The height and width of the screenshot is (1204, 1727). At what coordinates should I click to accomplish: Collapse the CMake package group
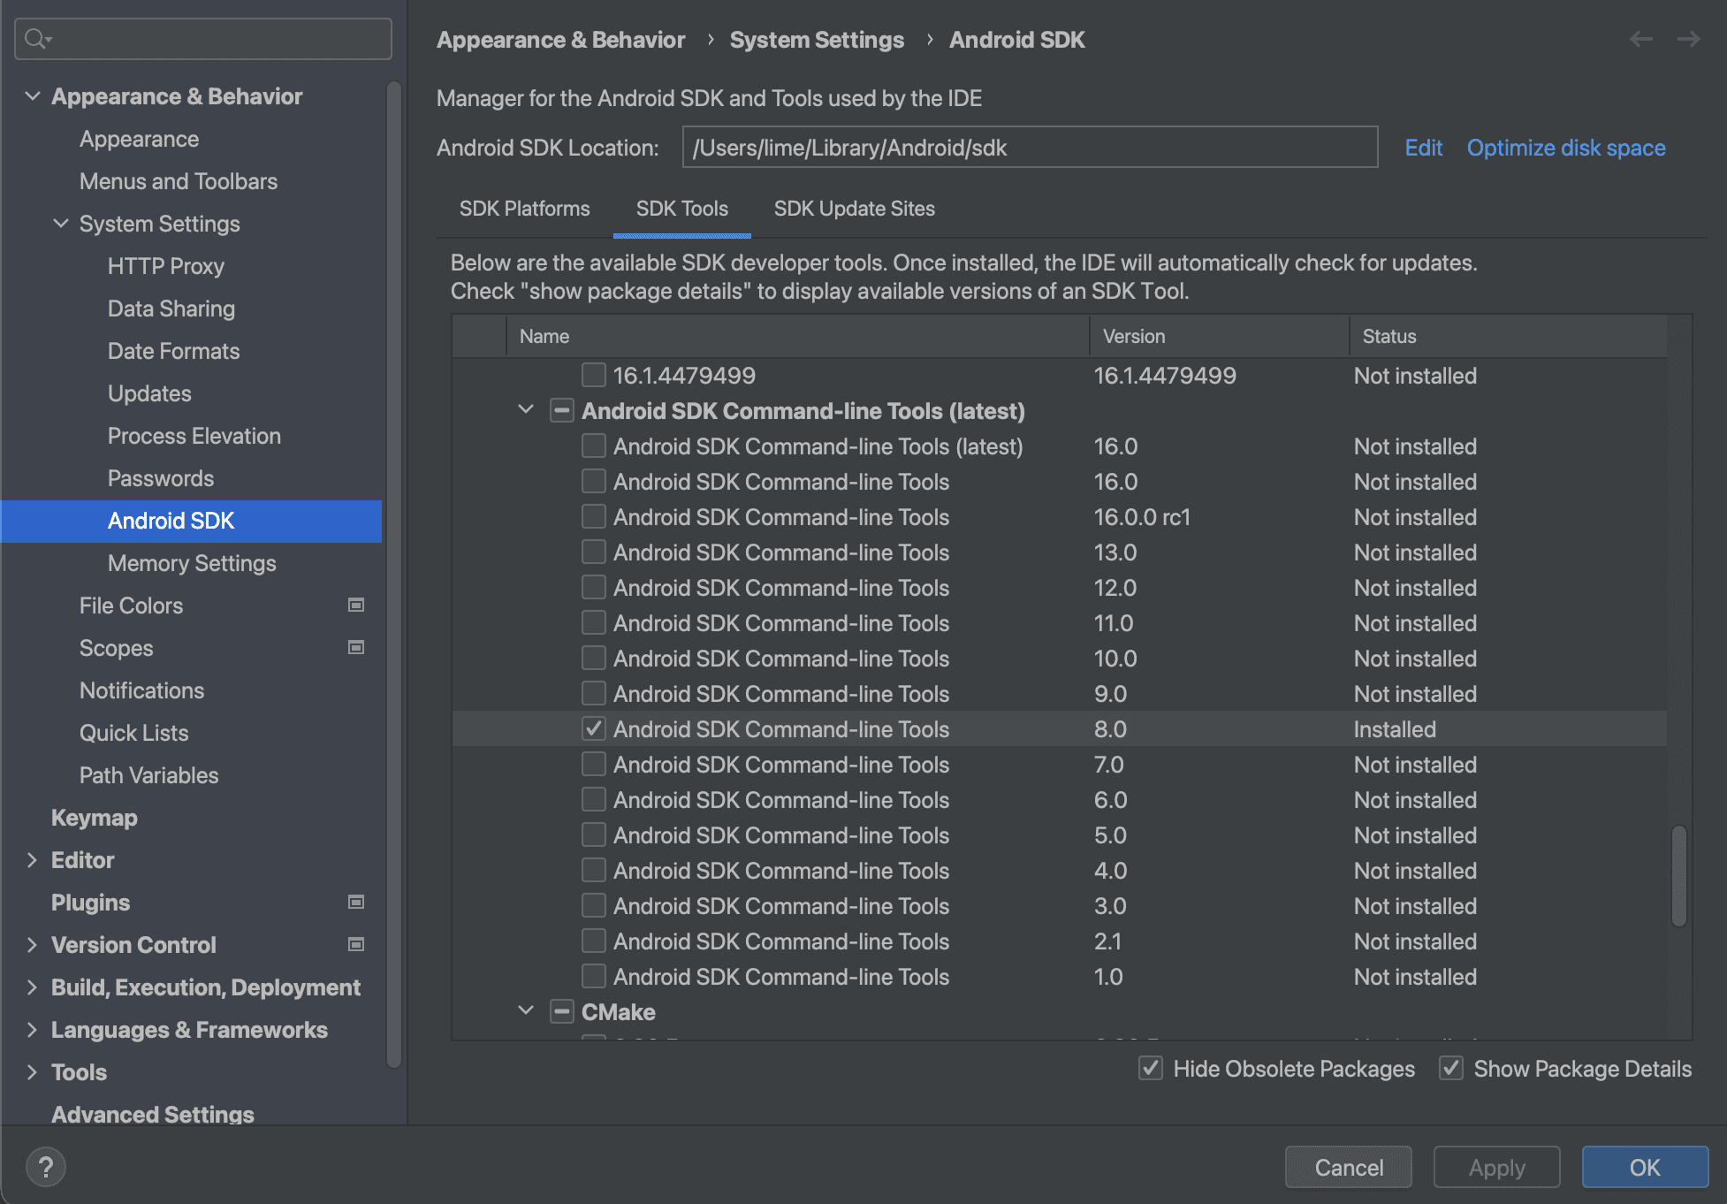(526, 1010)
